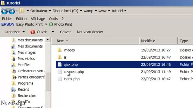
Task: Select index.php file name
Action: coord(72,79)
